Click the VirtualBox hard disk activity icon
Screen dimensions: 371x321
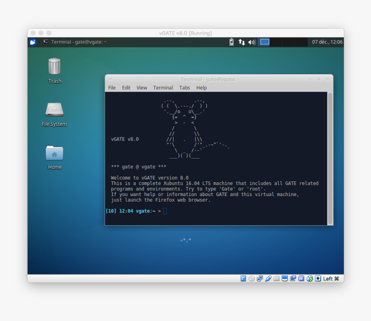243,278
